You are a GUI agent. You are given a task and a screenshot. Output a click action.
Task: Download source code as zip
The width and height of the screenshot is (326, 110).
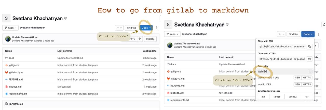(x=263, y=97)
